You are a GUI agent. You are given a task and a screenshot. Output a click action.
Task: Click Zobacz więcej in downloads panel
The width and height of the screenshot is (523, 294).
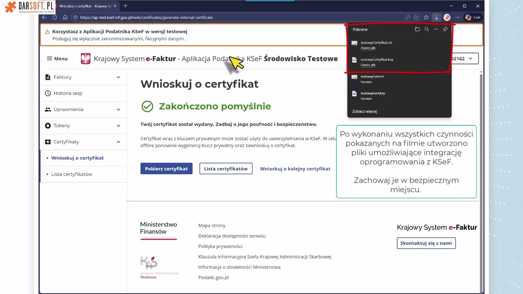(364, 111)
